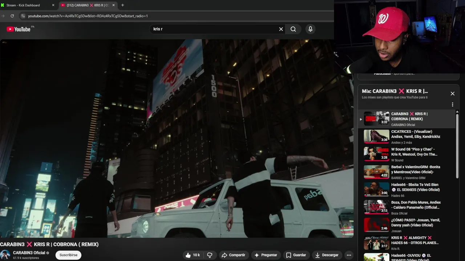Save the video with Guardar
This screenshot has width=465, height=261.
pos(296,255)
